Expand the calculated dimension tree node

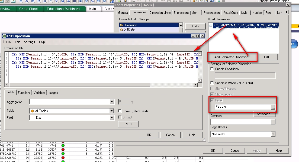[x=211, y=26]
